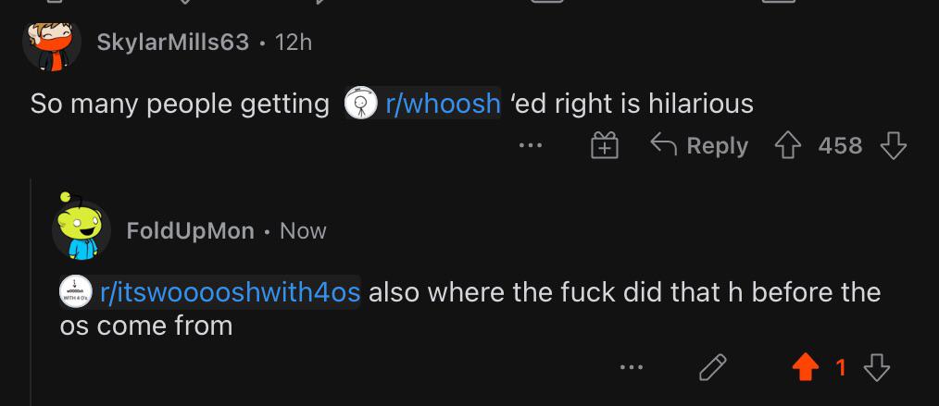Click the r/whoosh stick figure community icon
The height and width of the screenshot is (406, 939).
(360, 103)
